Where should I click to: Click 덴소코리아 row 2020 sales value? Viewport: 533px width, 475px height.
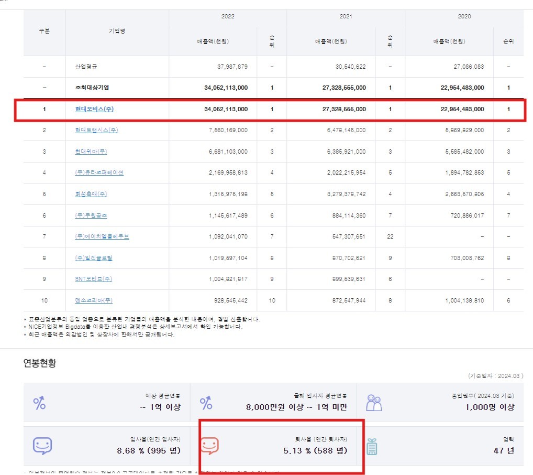pyautogui.click(x=465, y=300)
